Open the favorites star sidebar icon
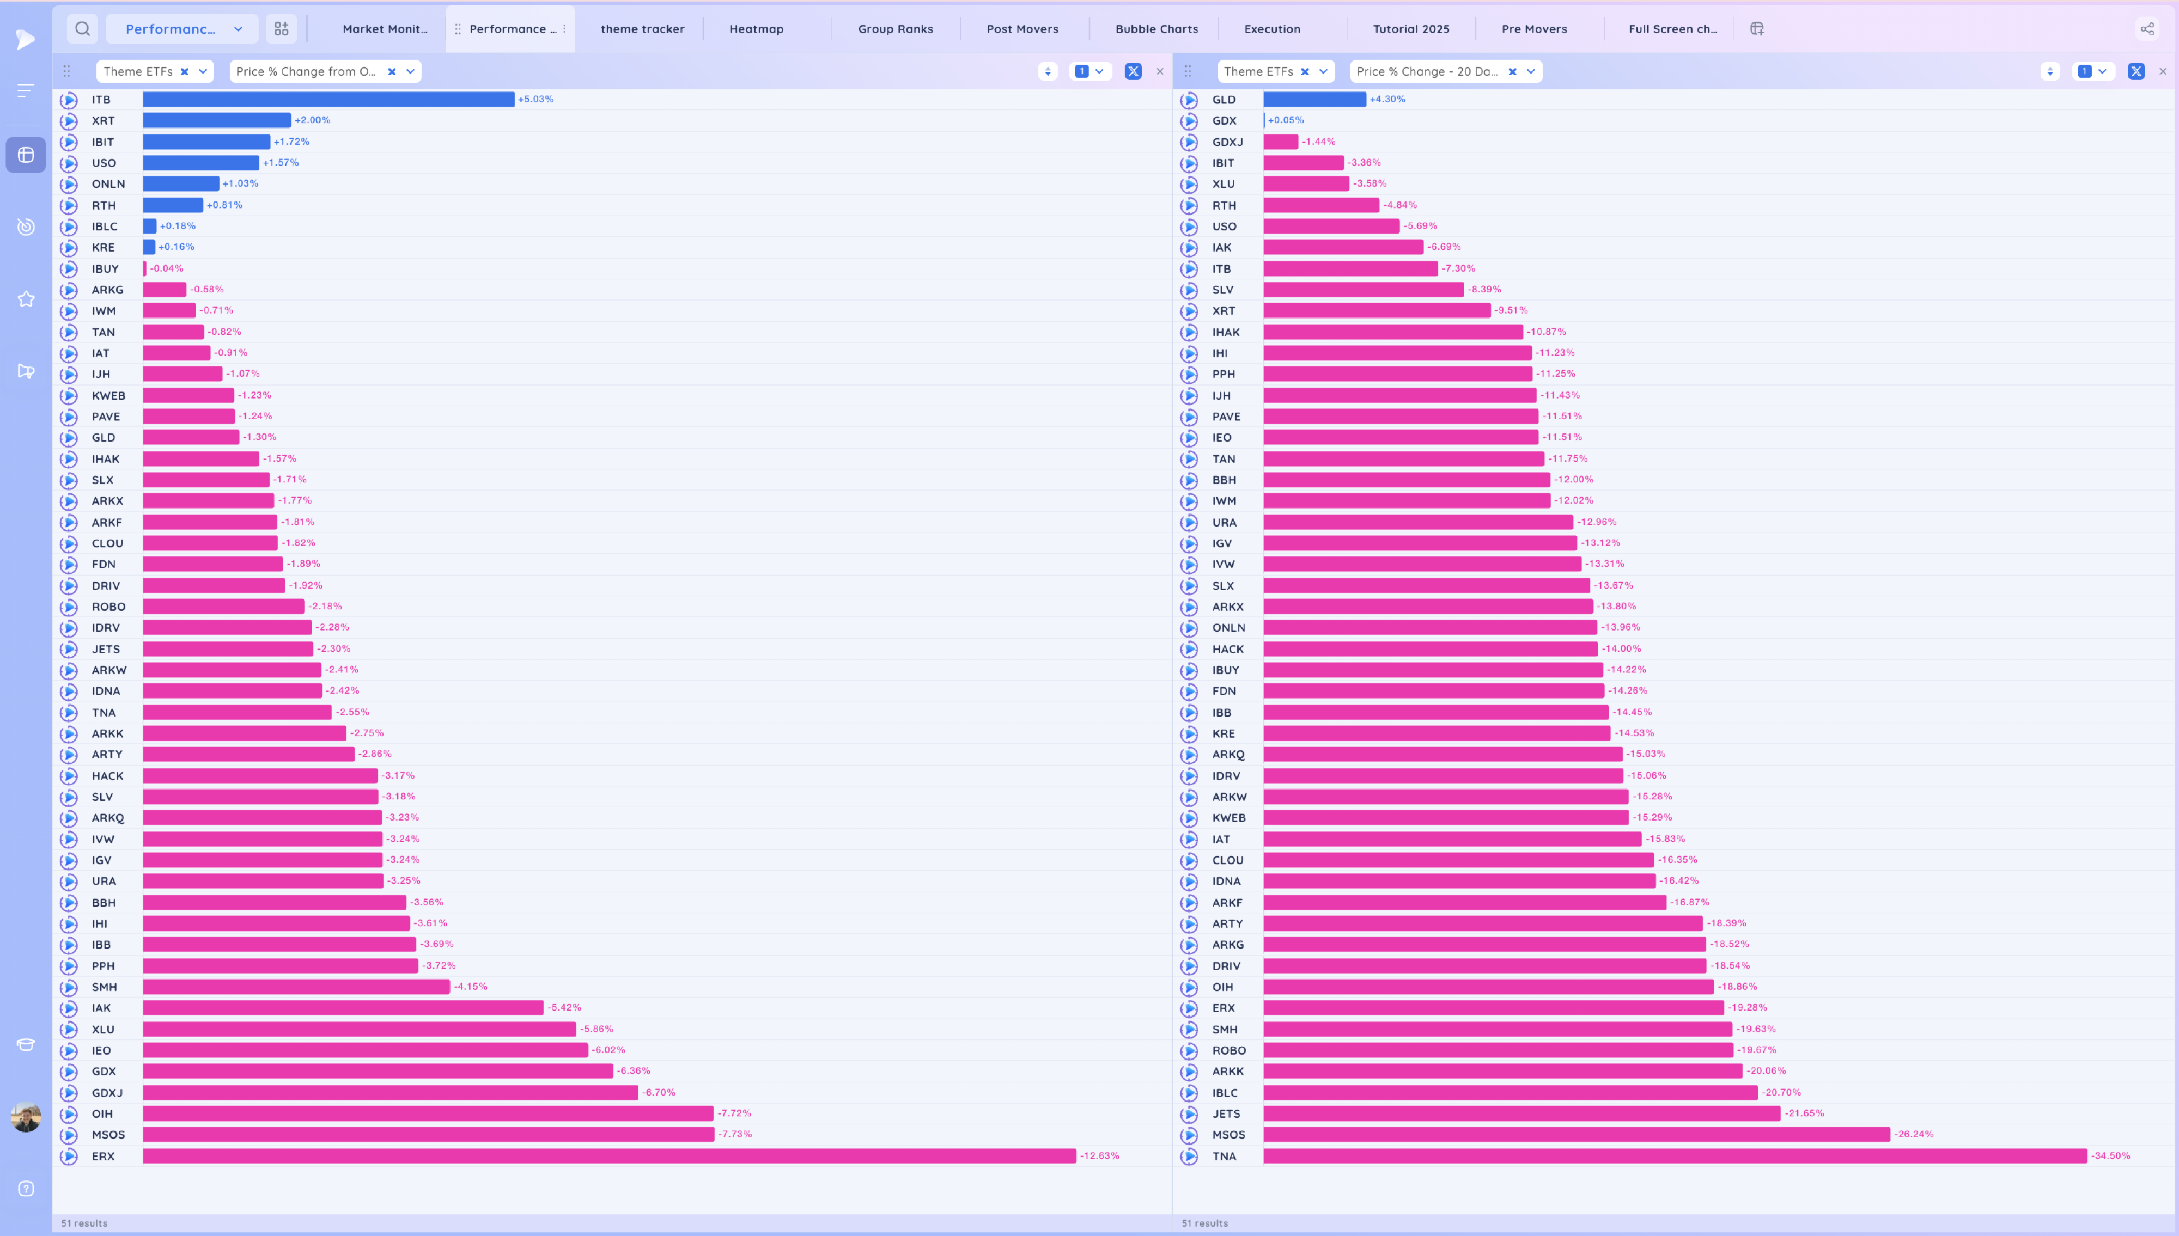The image size is (2179, 1236). 26,299
